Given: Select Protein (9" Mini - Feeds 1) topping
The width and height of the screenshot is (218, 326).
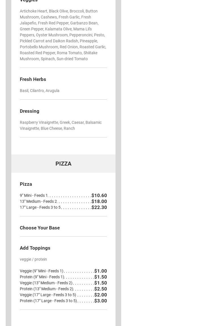Looking at the screenshot, I should 42,277.
